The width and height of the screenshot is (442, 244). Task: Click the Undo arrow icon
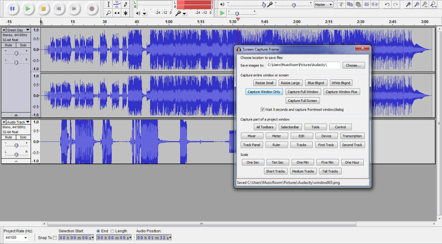(387, 5)
